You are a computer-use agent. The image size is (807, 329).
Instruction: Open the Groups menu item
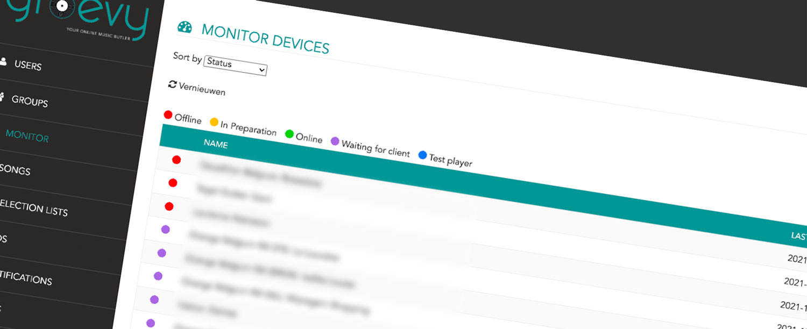coord(30,101)
